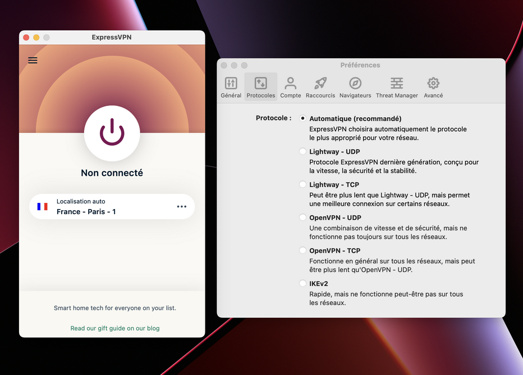The image size is (523, 375).
Task: Open the Threat Manager tab
Action: (x=397, y=87)
